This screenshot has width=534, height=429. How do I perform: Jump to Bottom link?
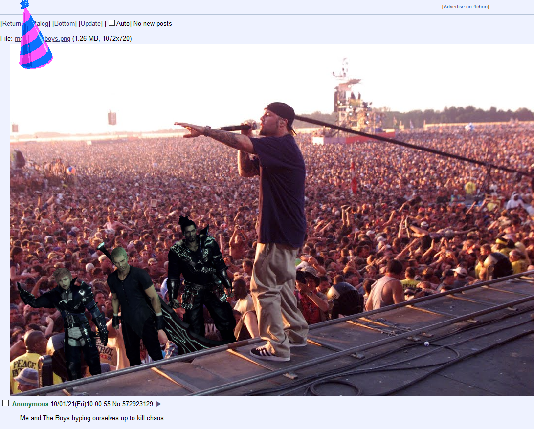(65, 24)
